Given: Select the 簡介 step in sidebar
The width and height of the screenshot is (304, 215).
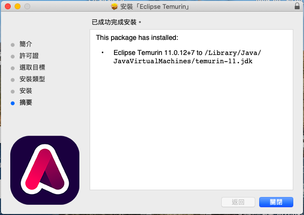Looking at the screenshot, I should 26,44.
